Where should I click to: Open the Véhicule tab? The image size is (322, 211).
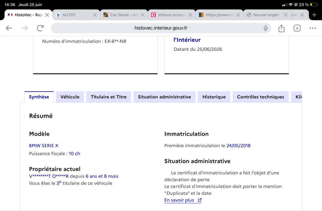coord(70,97)
